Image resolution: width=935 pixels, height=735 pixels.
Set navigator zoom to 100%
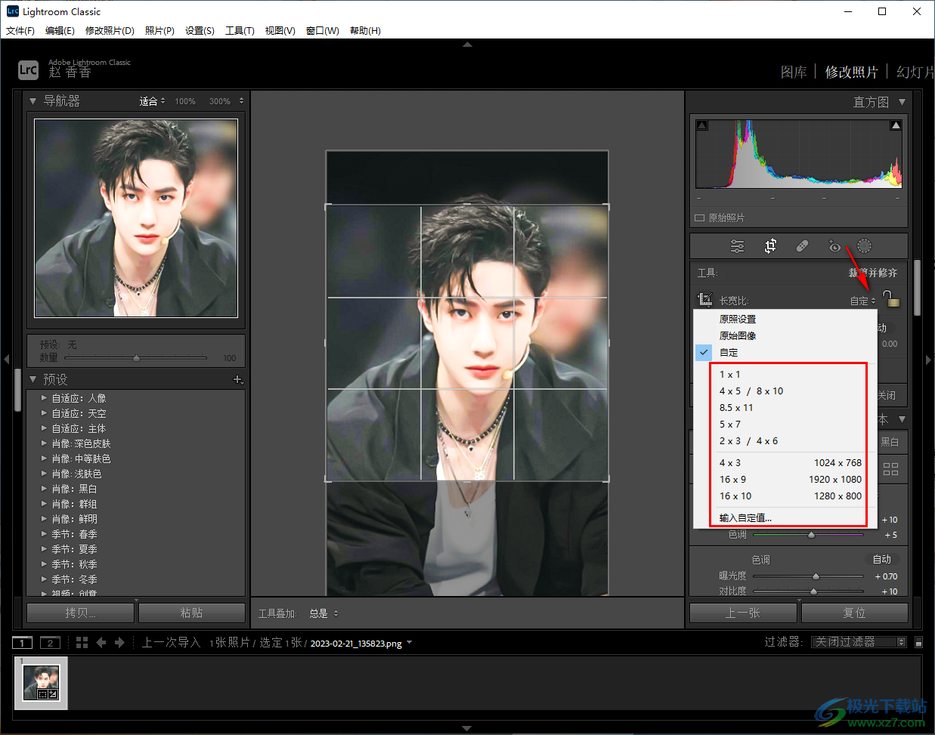(x=185, y=101)
